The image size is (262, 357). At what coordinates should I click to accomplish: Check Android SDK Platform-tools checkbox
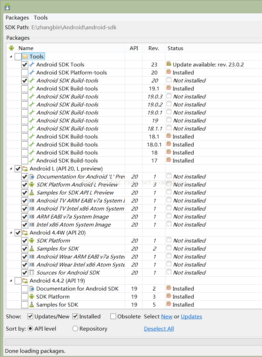click(x=25, y=73)
